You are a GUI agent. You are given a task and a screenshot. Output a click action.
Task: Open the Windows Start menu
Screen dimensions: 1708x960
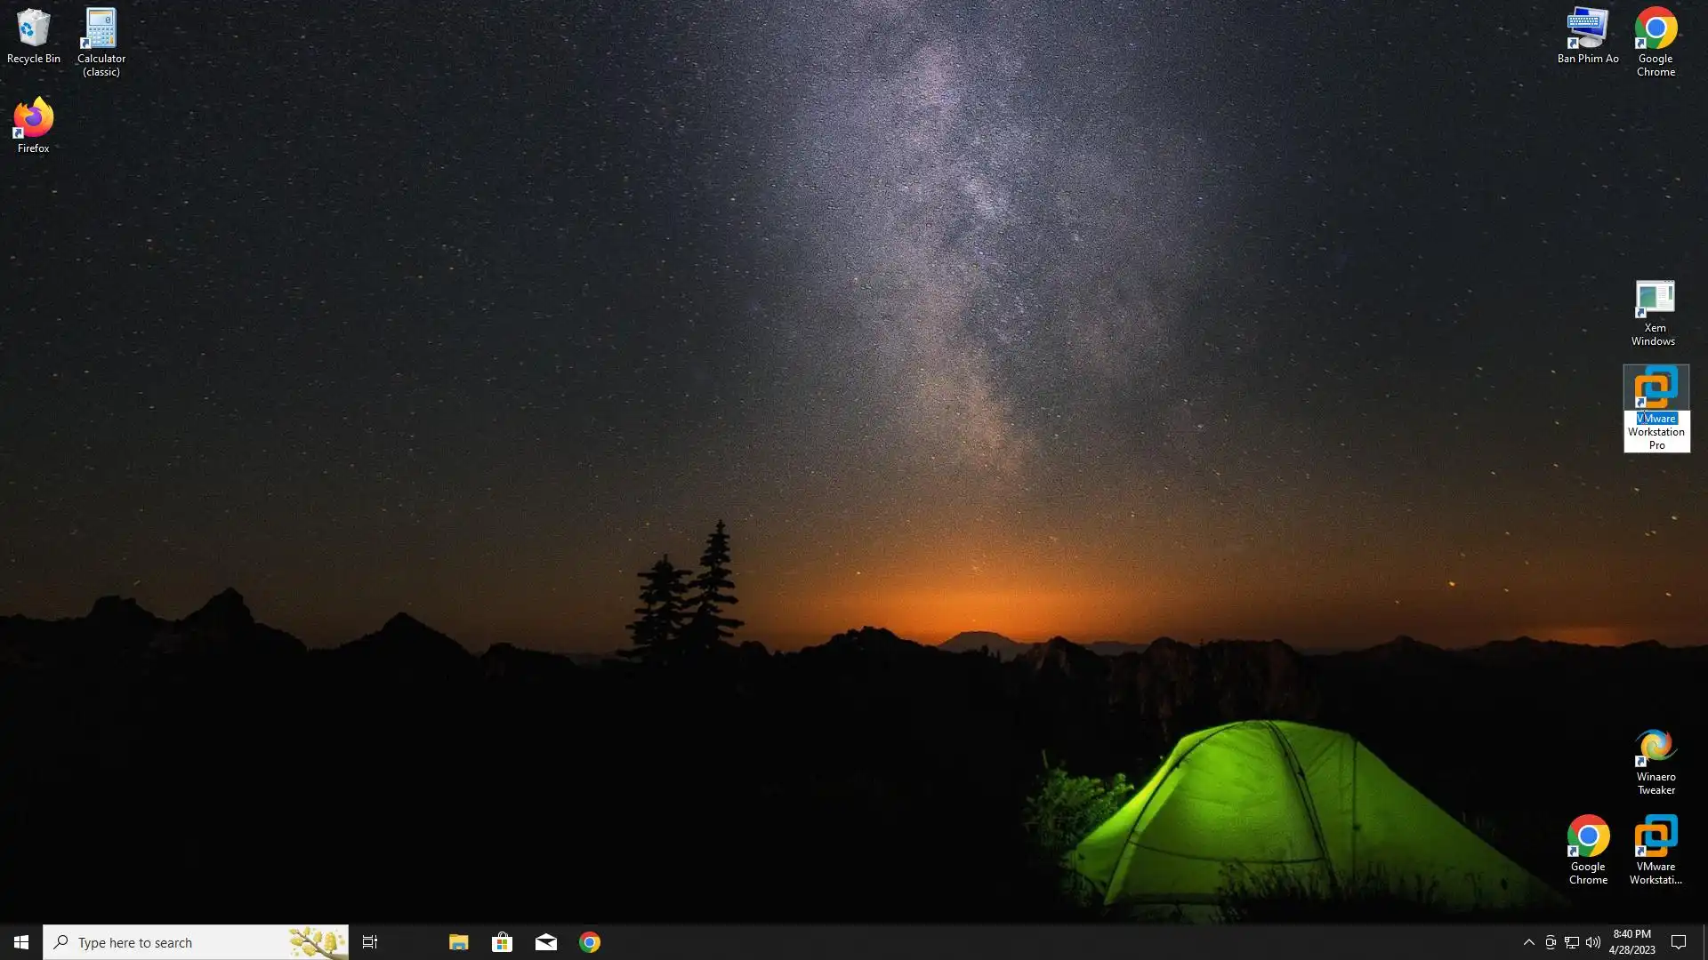click(21, 942)
